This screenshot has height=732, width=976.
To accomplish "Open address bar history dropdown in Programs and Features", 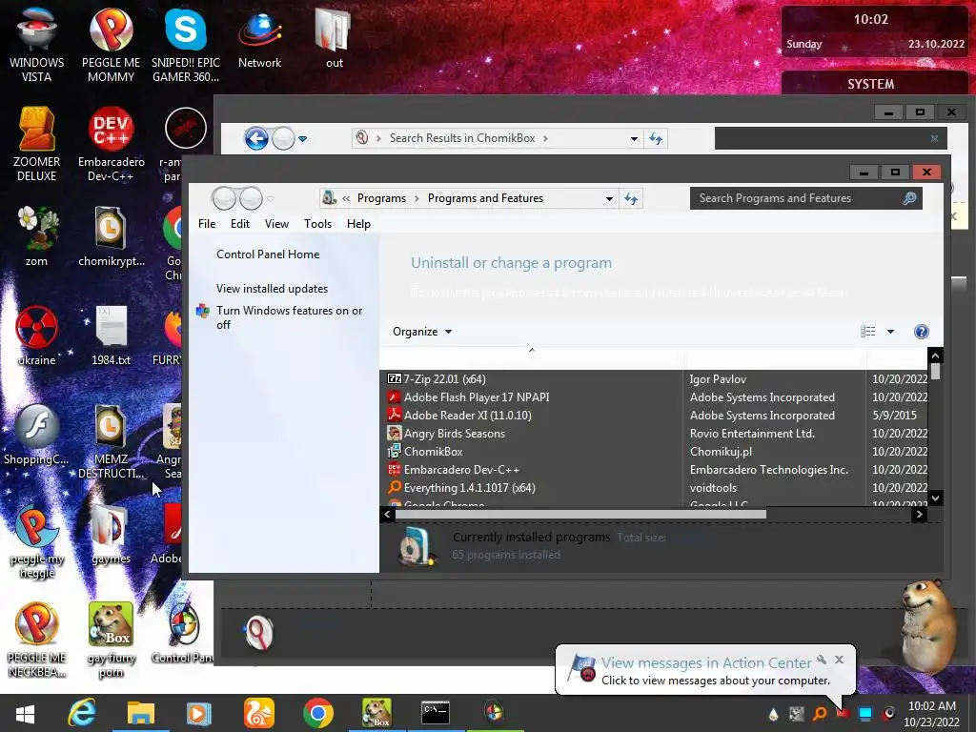I will point(609,198).
